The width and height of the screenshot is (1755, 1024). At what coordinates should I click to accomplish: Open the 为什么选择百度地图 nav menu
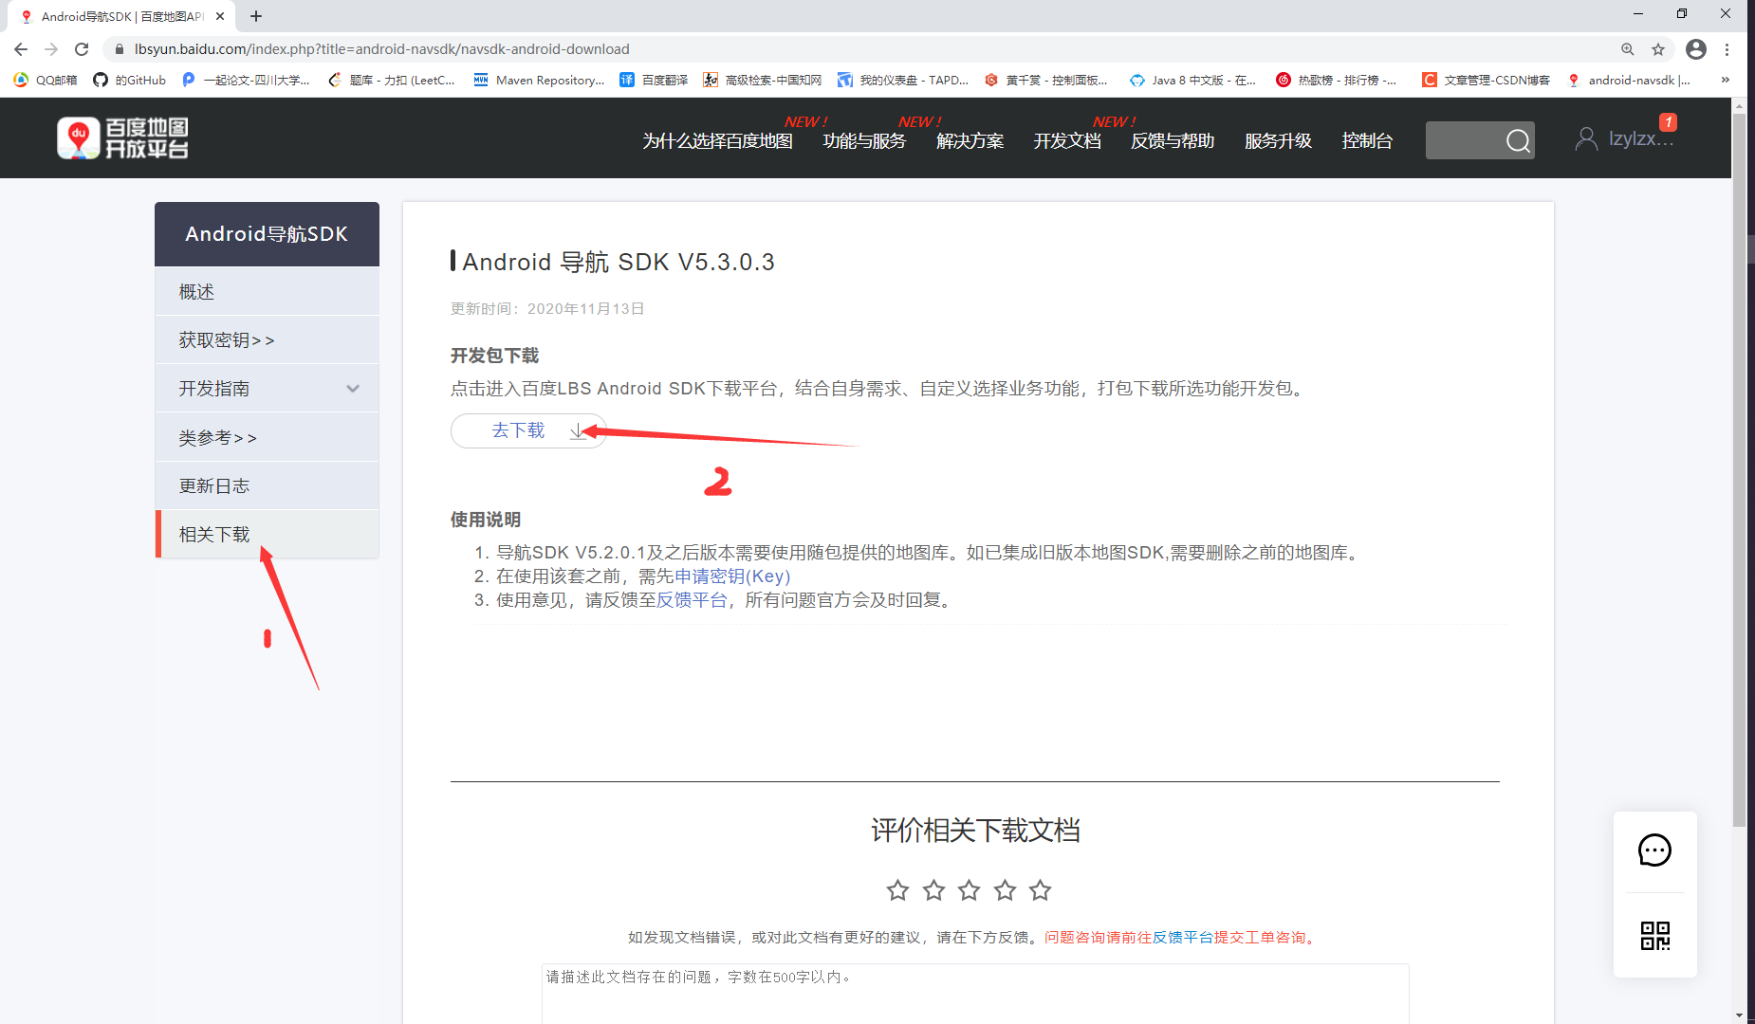coord(717,141)
